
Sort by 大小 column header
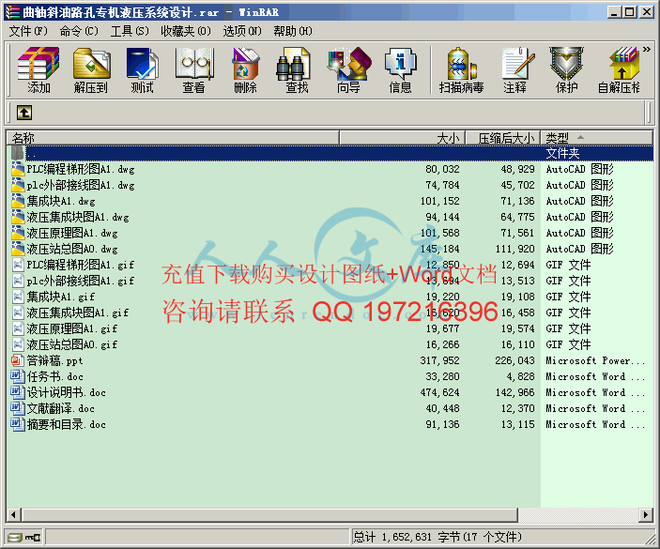[402, 138]
